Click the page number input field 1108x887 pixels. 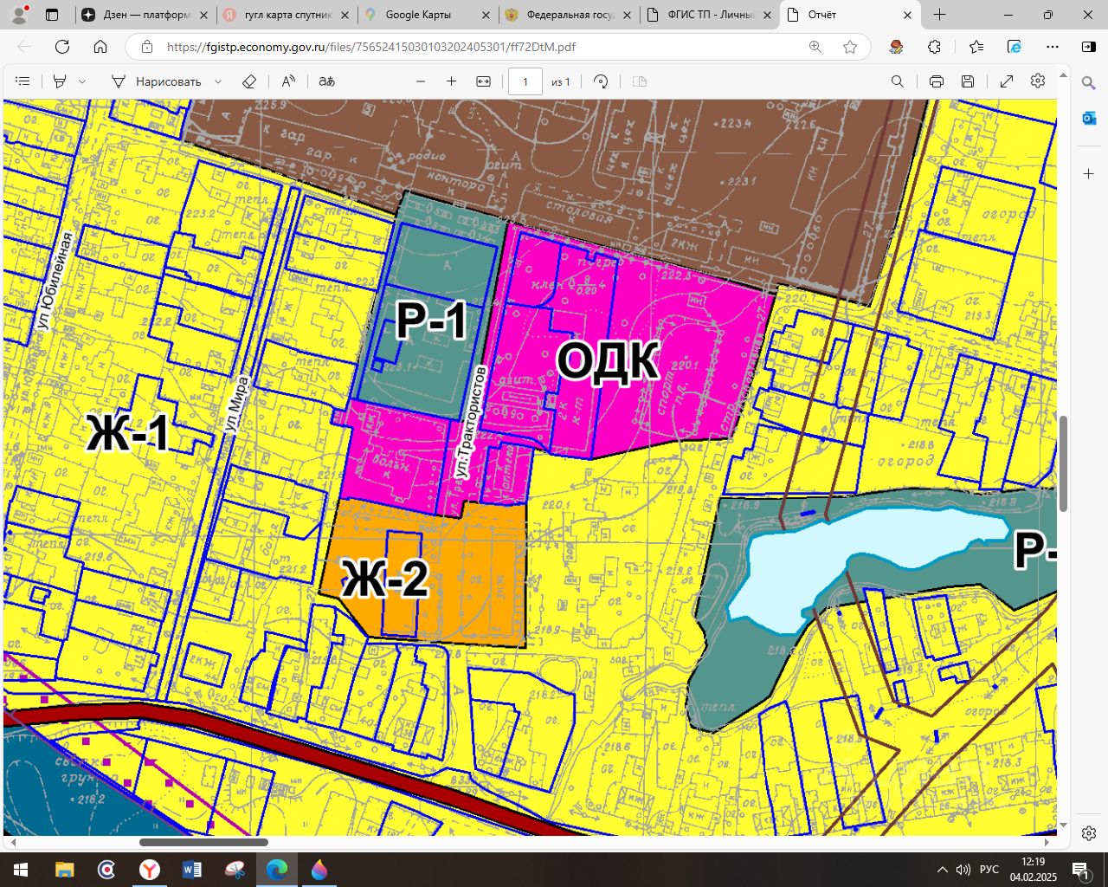pyautogui.click(x=525, y=81)
